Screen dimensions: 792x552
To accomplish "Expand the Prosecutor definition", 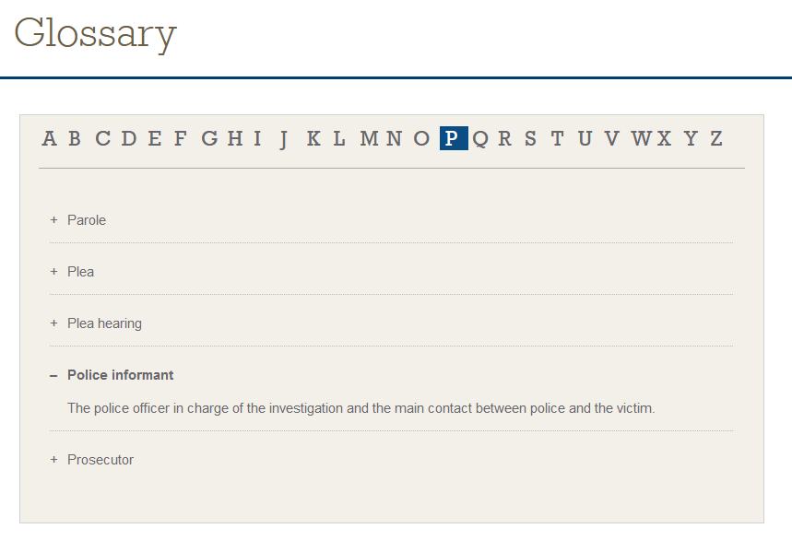I will (100, 460).
